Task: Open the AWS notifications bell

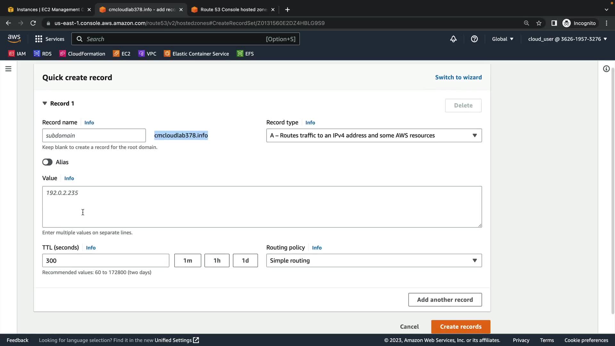Action: [x=453, y=39]
